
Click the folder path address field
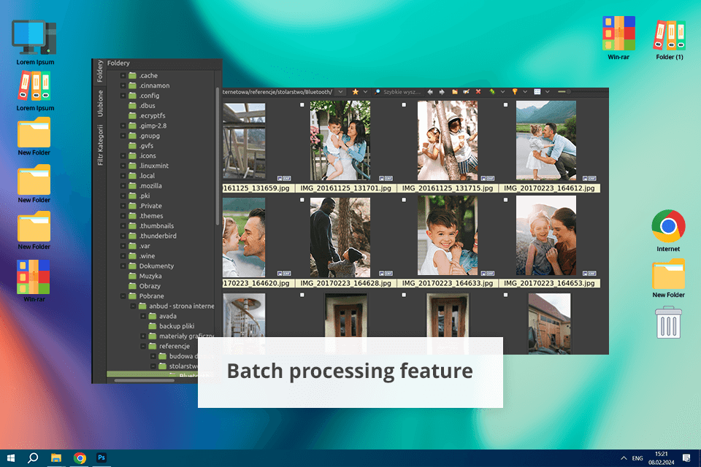278,92
